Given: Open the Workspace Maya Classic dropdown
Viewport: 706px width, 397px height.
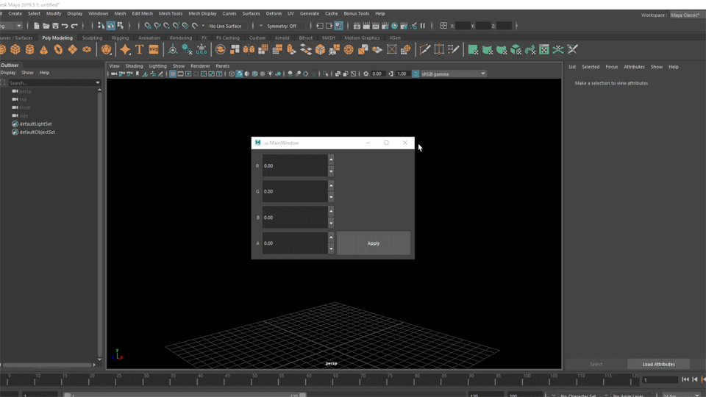Looking at the screenshot, I should 684,15.
